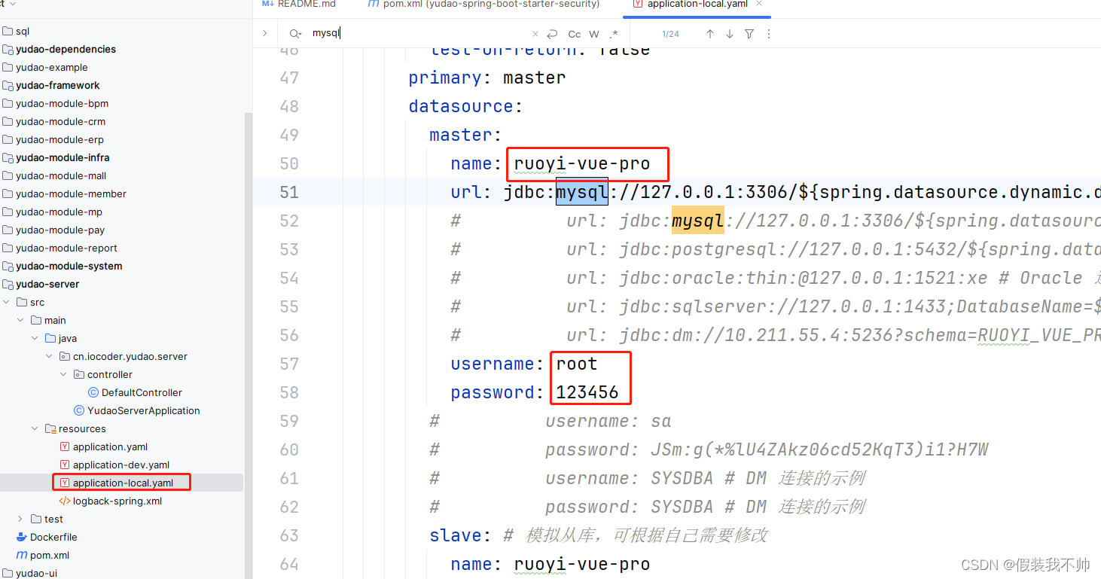
Task: Click the 'slave:' key on line 63
Action: (x=461, y=535)
